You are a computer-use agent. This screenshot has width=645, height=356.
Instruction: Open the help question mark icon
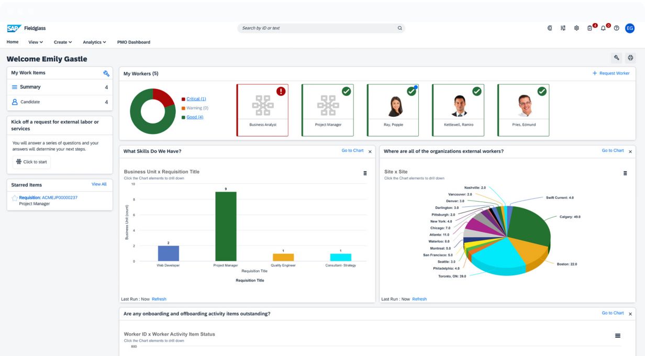616,28
